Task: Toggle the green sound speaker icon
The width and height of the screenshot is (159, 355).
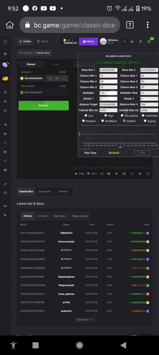Action: click(x=109, y=174)
